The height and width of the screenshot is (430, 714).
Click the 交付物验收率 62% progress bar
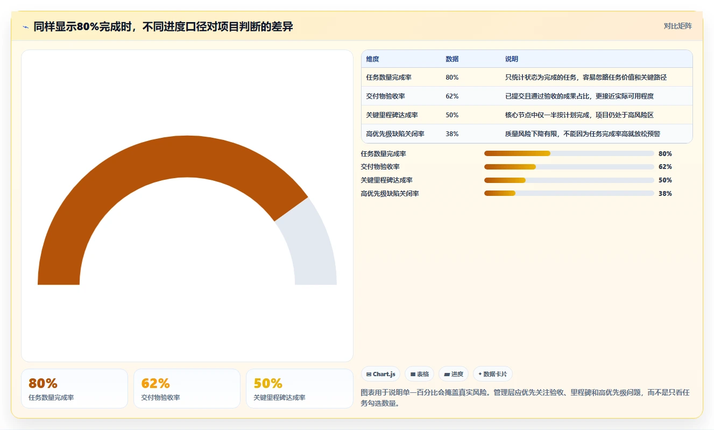(x=569, y=167)
